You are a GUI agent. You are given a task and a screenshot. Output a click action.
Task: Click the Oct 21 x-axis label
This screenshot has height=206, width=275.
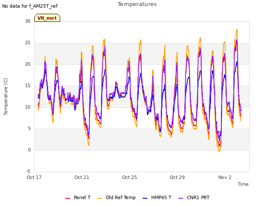[82, 177]
